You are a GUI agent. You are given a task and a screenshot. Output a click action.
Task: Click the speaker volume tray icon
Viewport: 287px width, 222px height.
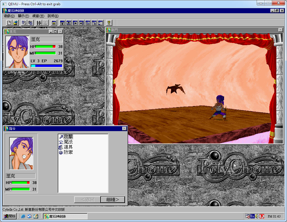[257, 216]
